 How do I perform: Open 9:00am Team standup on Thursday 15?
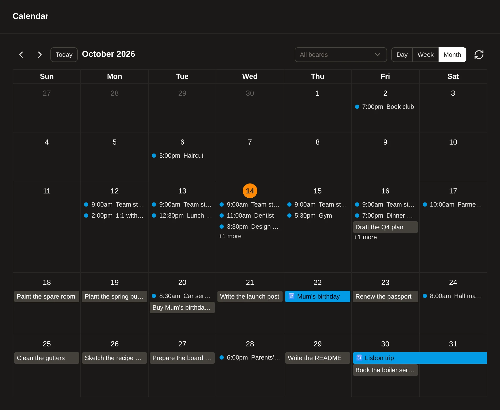317,204
